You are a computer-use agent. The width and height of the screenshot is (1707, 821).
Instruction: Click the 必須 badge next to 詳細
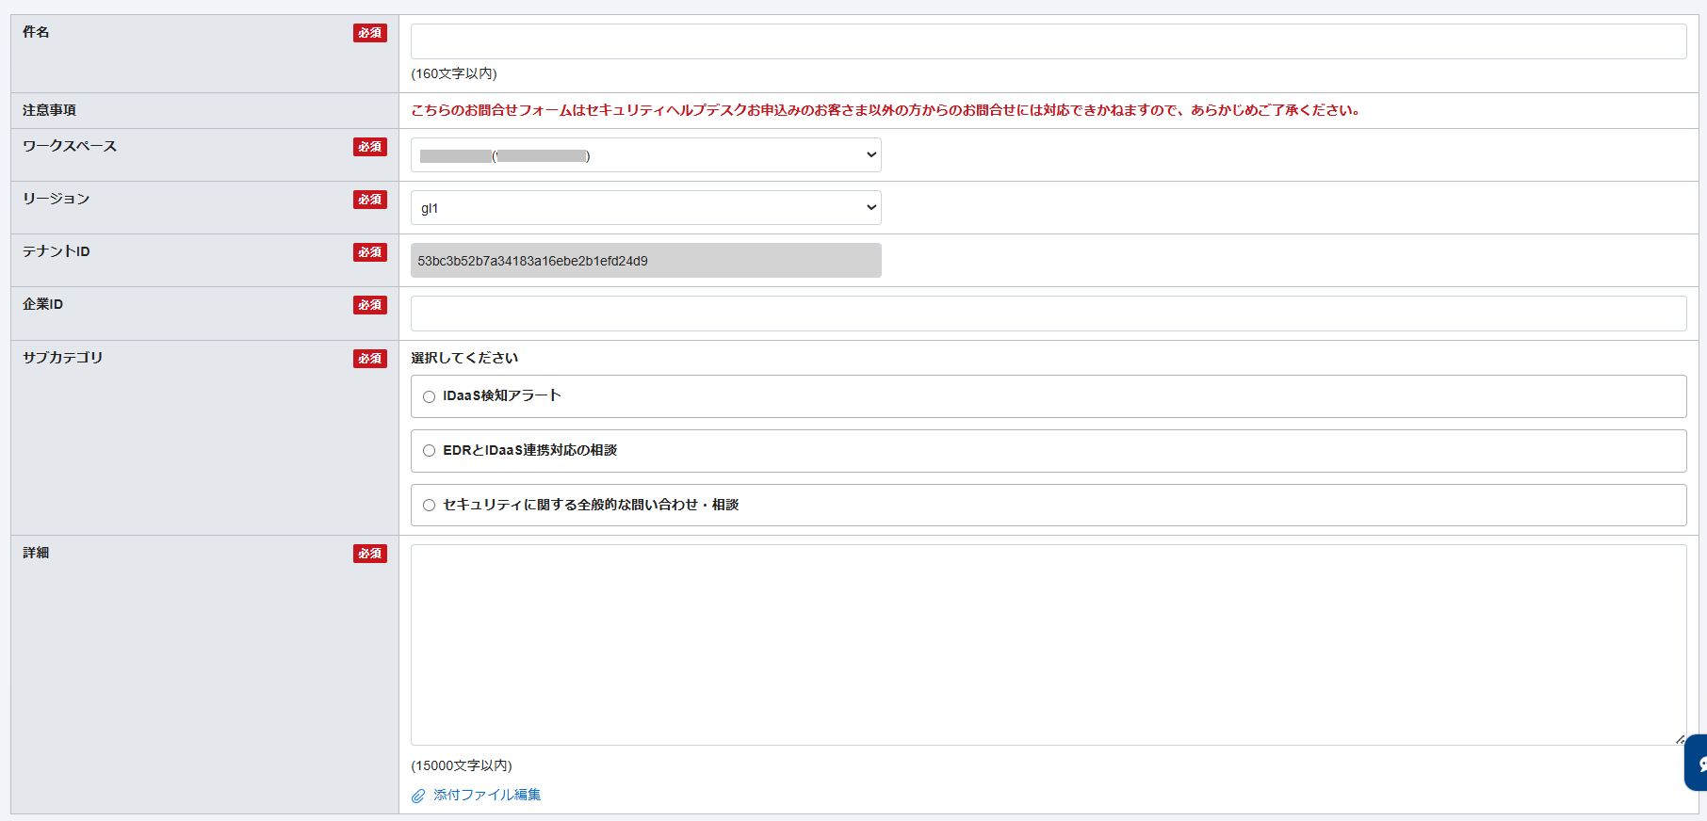tap(370, 554)
